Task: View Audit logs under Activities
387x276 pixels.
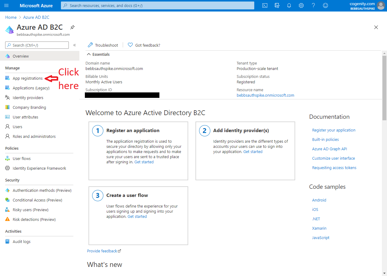Action: click(22, 241)
